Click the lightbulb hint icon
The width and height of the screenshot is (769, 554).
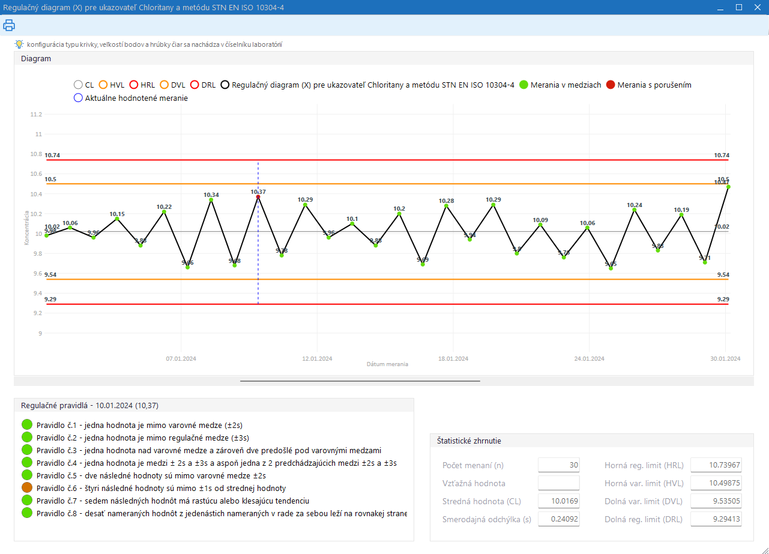[19, 44]
